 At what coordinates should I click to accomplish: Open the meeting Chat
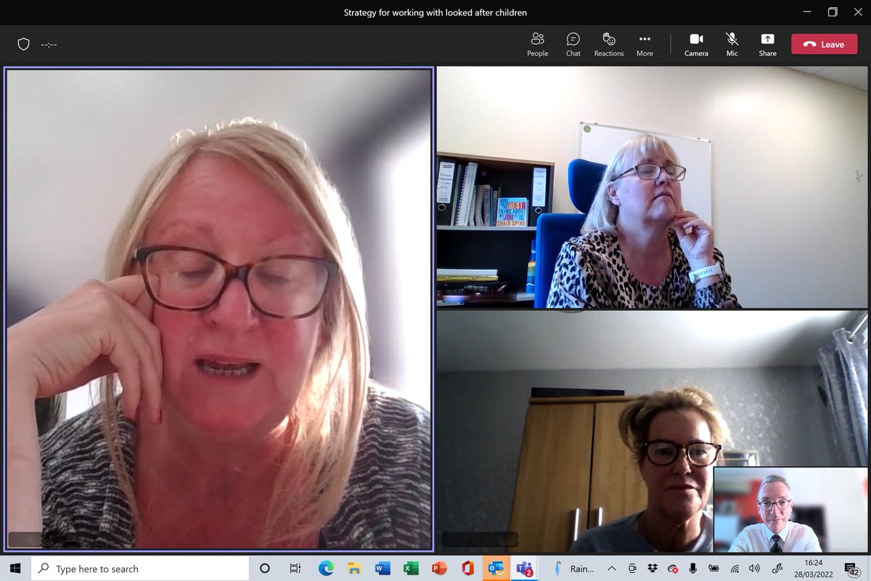(573, 44)
